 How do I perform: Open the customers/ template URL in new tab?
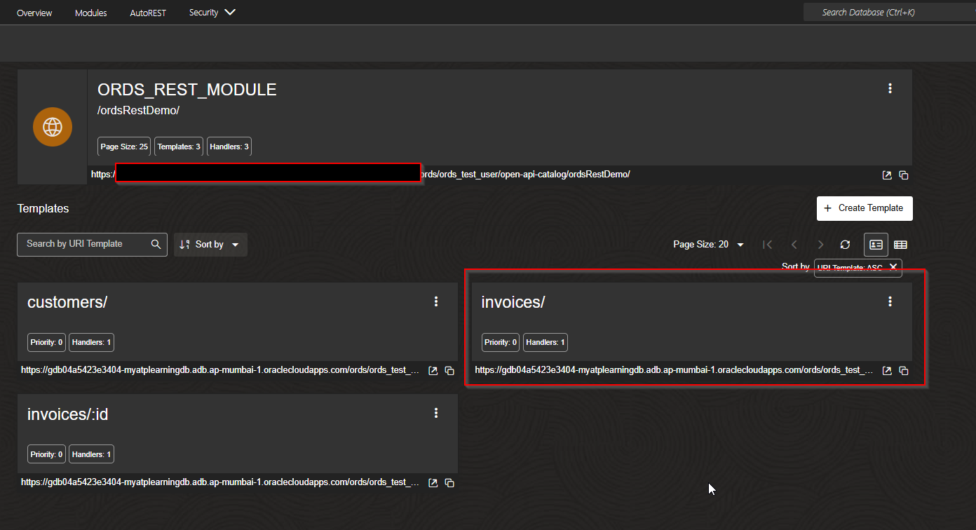(433, 370)
